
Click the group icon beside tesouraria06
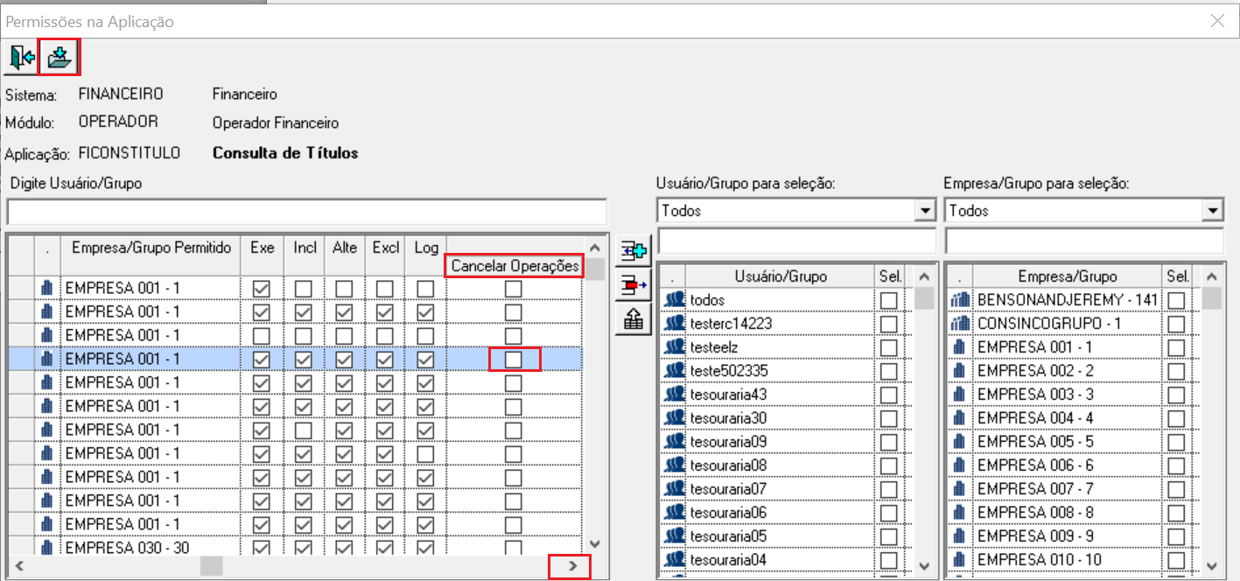675,513
